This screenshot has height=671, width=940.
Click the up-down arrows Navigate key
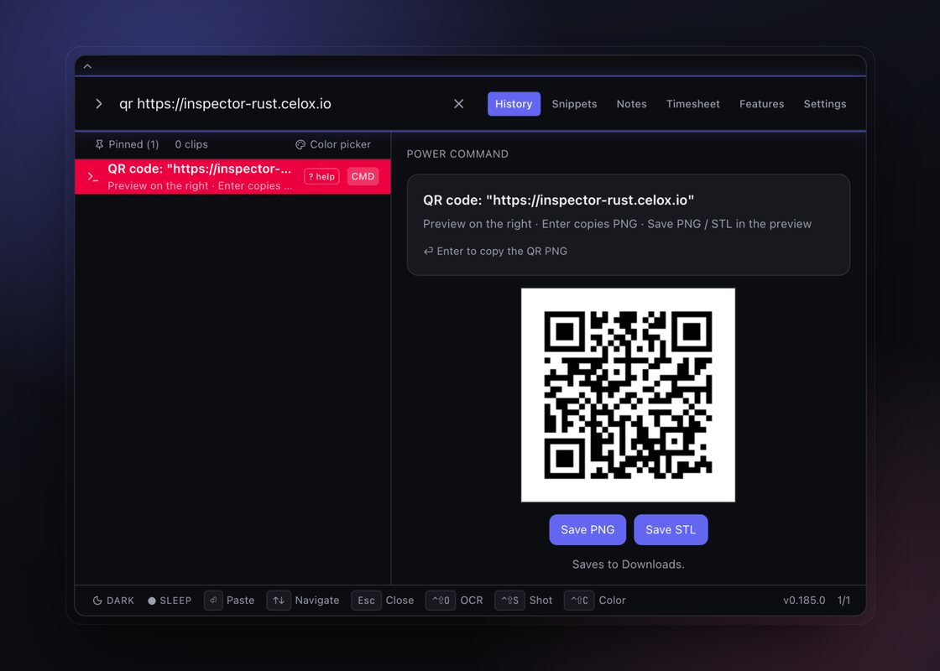coord(279,601)
